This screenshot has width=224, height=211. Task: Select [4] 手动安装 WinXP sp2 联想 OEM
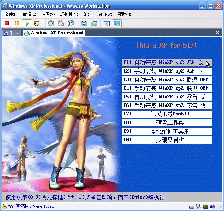point(167,88)
